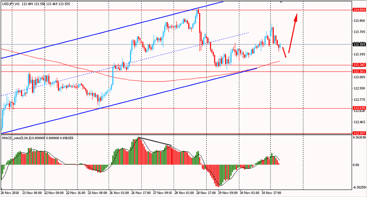Click the 28 Nov 01:00 time label

pyautogui.click(x=185, y=193)
